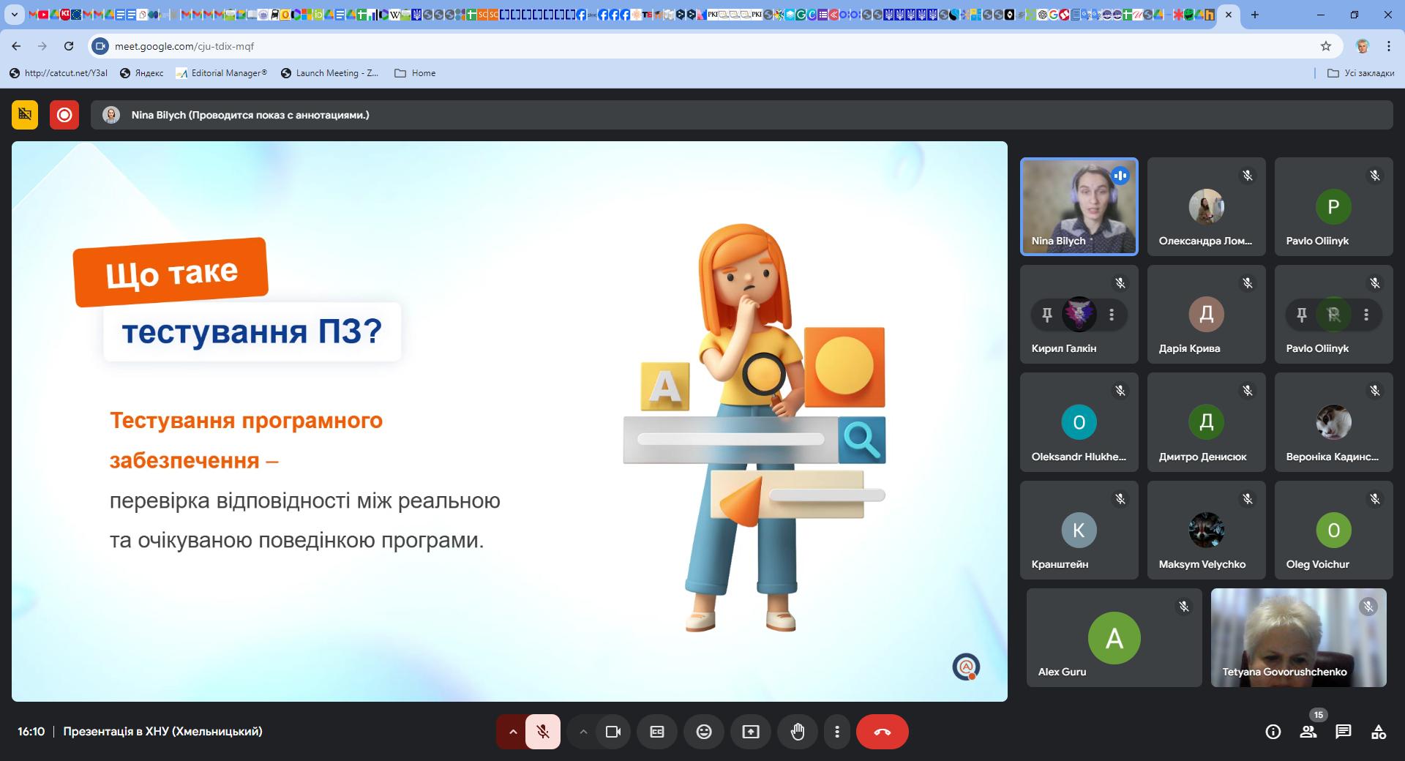Toggle the camera on or off

(613, 732)
